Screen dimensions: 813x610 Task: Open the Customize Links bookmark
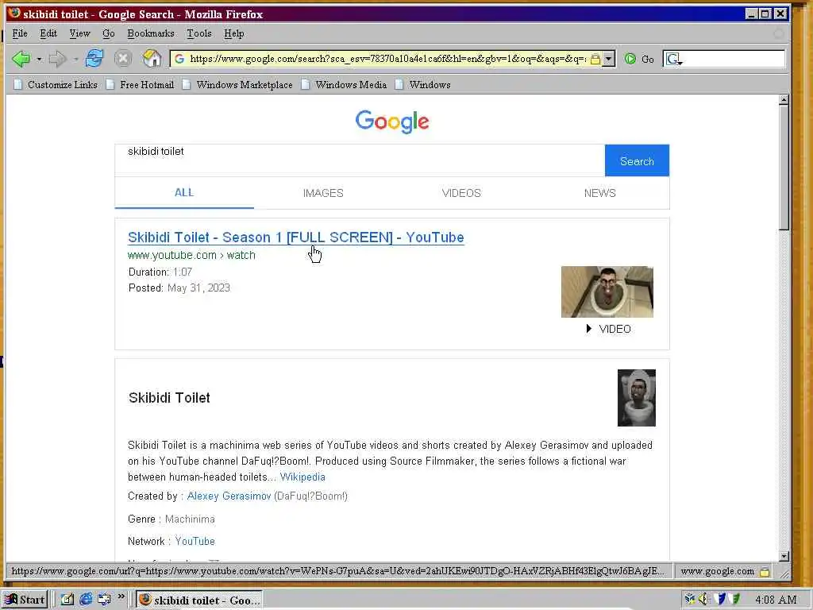(x=56, y=84)
